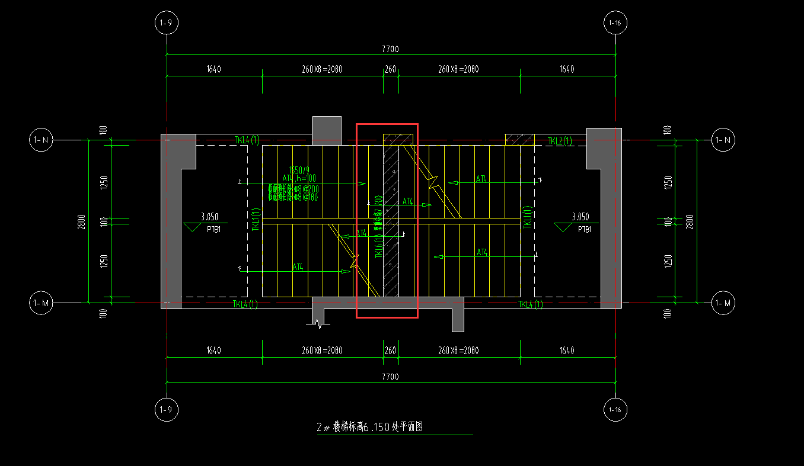
Task: Click the rebar note ending @200
Action: (293, 189)
